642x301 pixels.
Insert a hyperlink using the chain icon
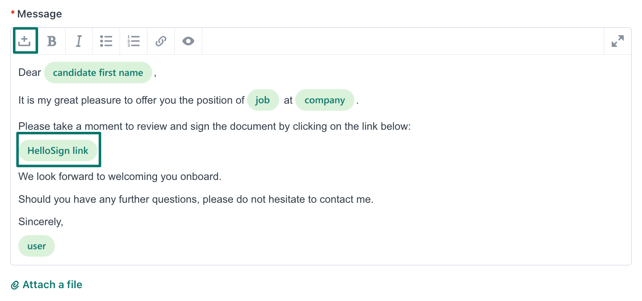(161, 41)
